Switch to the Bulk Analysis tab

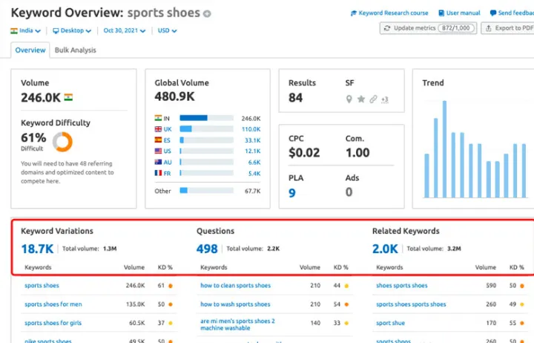[x=75, y=50]
